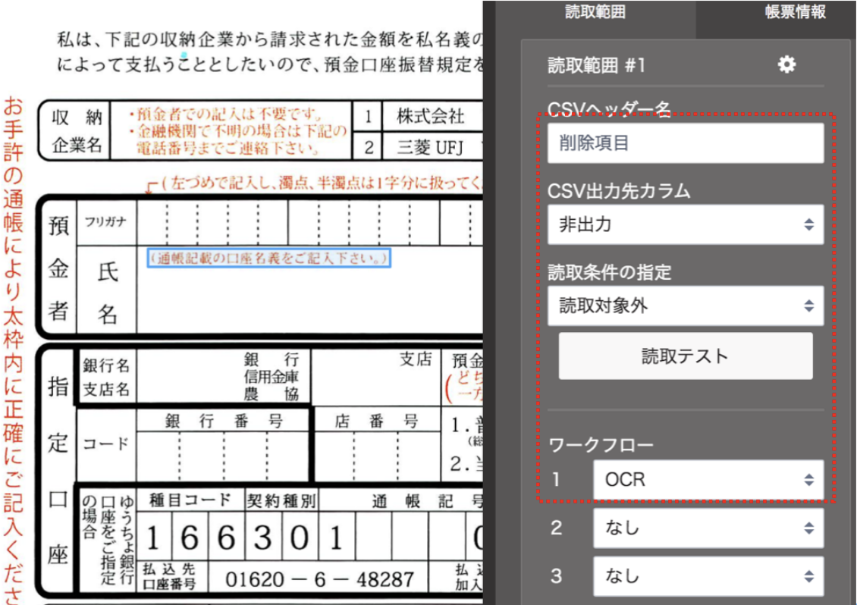Viewport: 857px width, 605px height.
Task: Open the CSV出力先カラム dropdown
Action: coord(686,225)
